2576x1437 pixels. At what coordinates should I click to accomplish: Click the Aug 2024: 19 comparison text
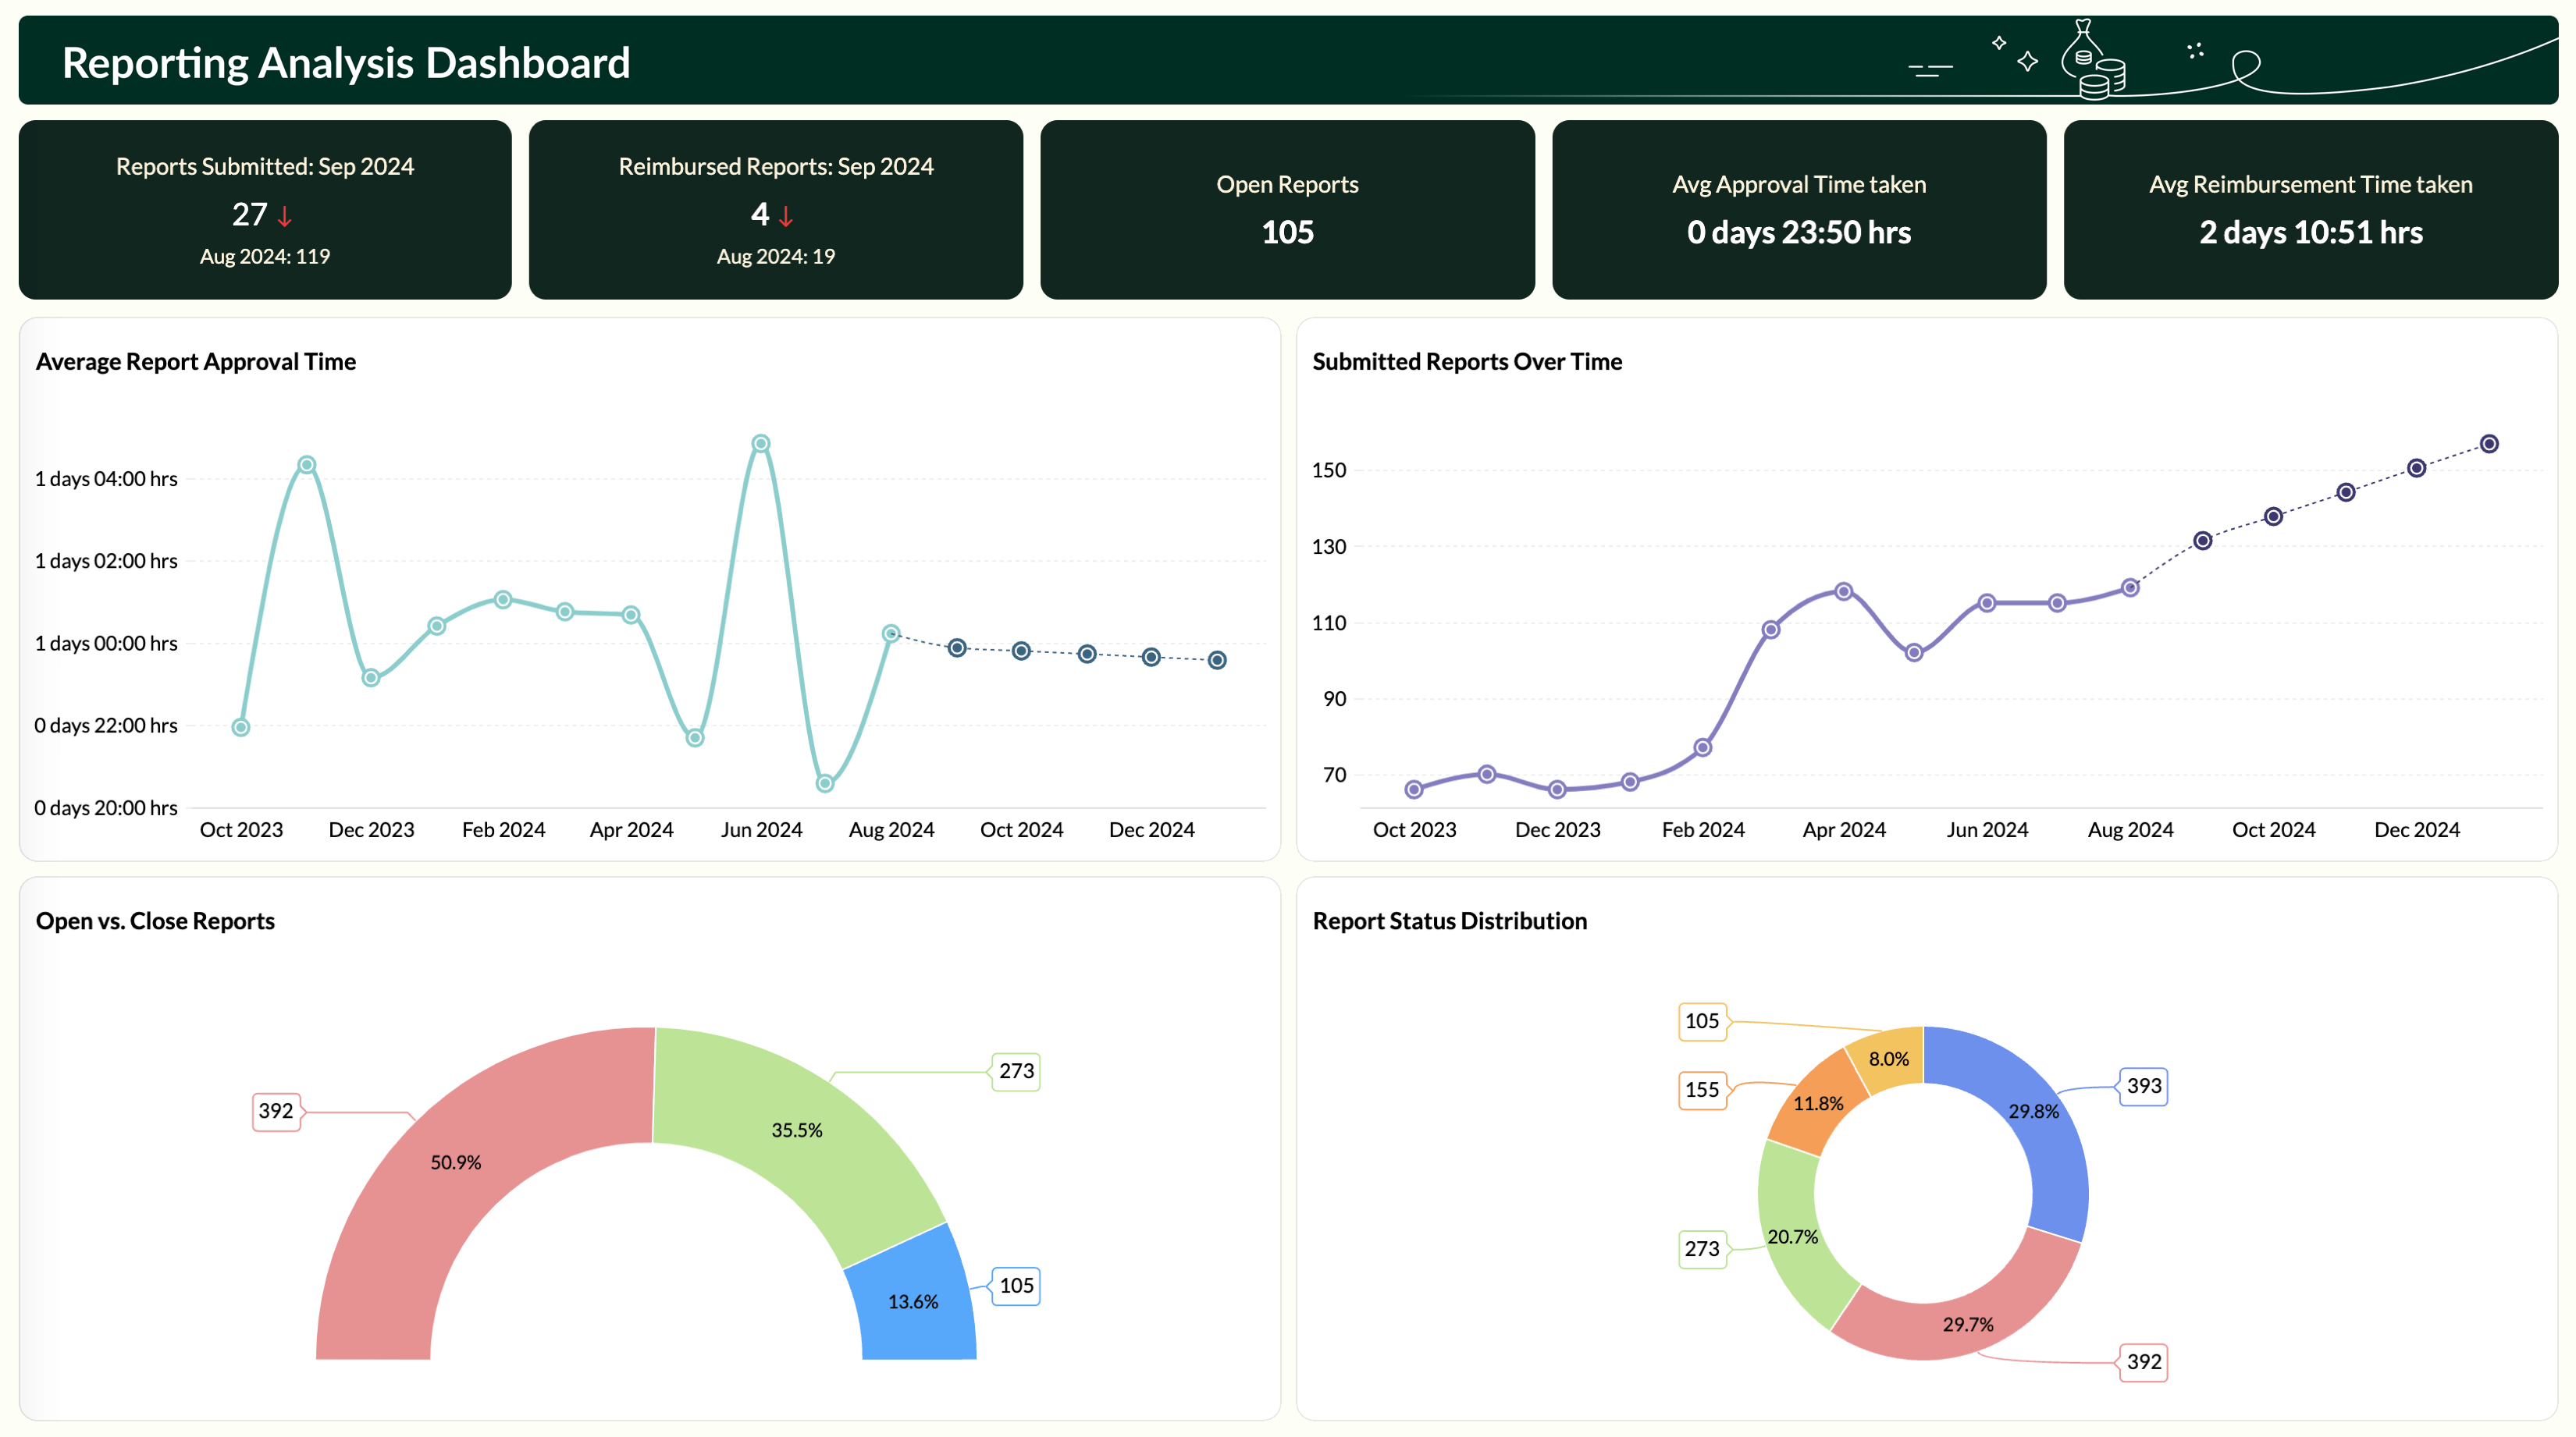click(776, 257)
